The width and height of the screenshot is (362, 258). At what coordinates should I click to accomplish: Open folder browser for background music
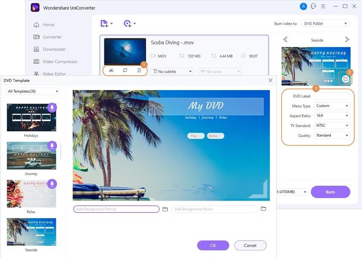[x=263, y=209]
